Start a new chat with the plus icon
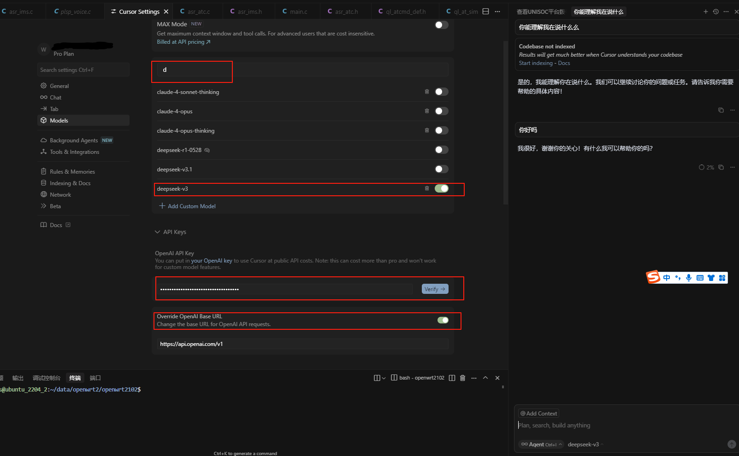Viewport: 739px width, 456px height. [705, 12]
